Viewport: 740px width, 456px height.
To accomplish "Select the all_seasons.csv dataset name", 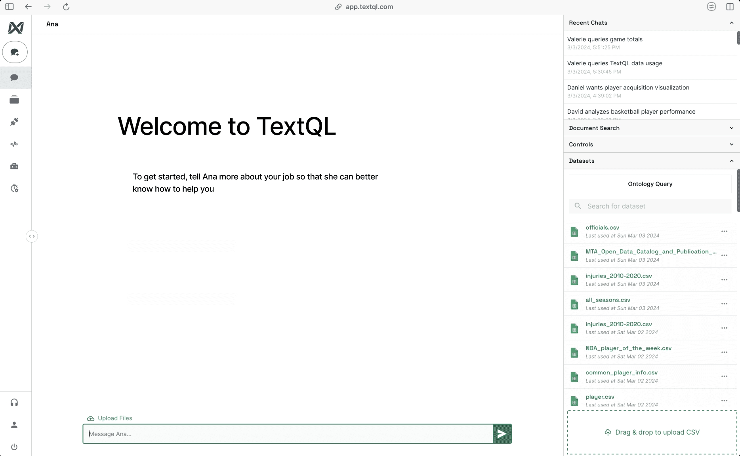I will (608, 300).
